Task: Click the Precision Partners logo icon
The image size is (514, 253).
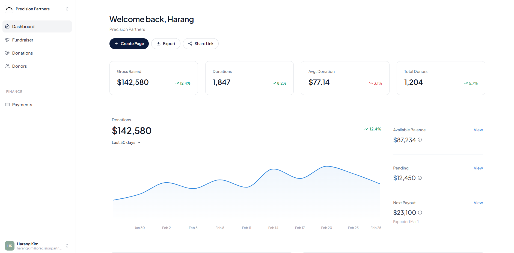Action: click(9, 9)
